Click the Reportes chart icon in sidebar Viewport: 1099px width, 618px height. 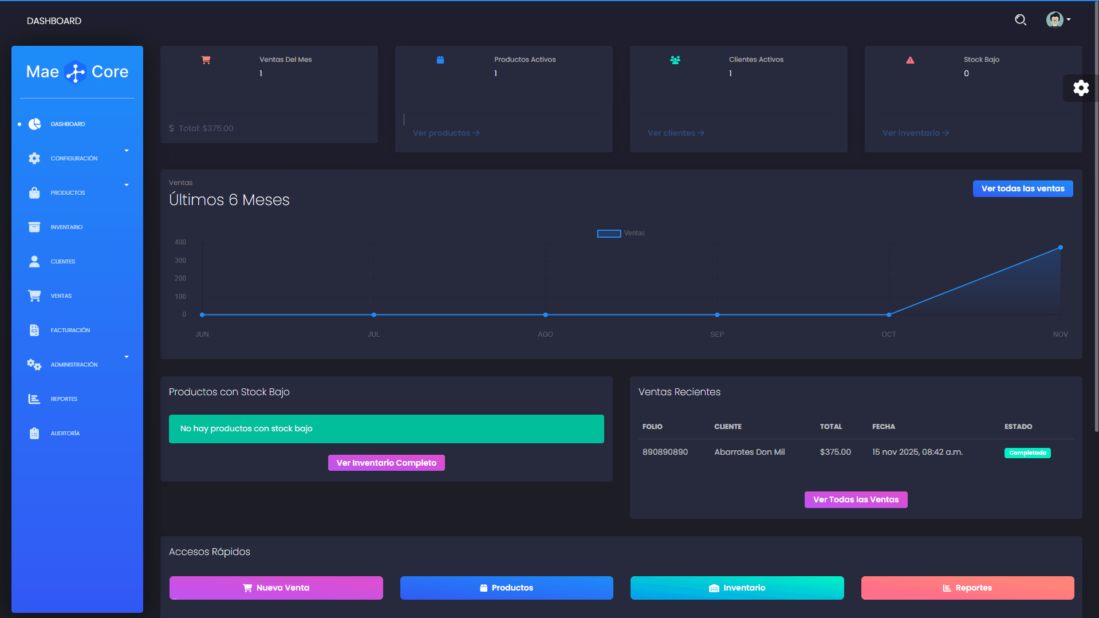34,399
